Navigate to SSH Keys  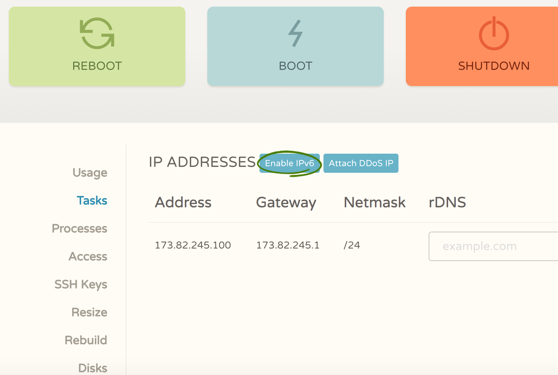pyautogui.click(x=81, y=284)
